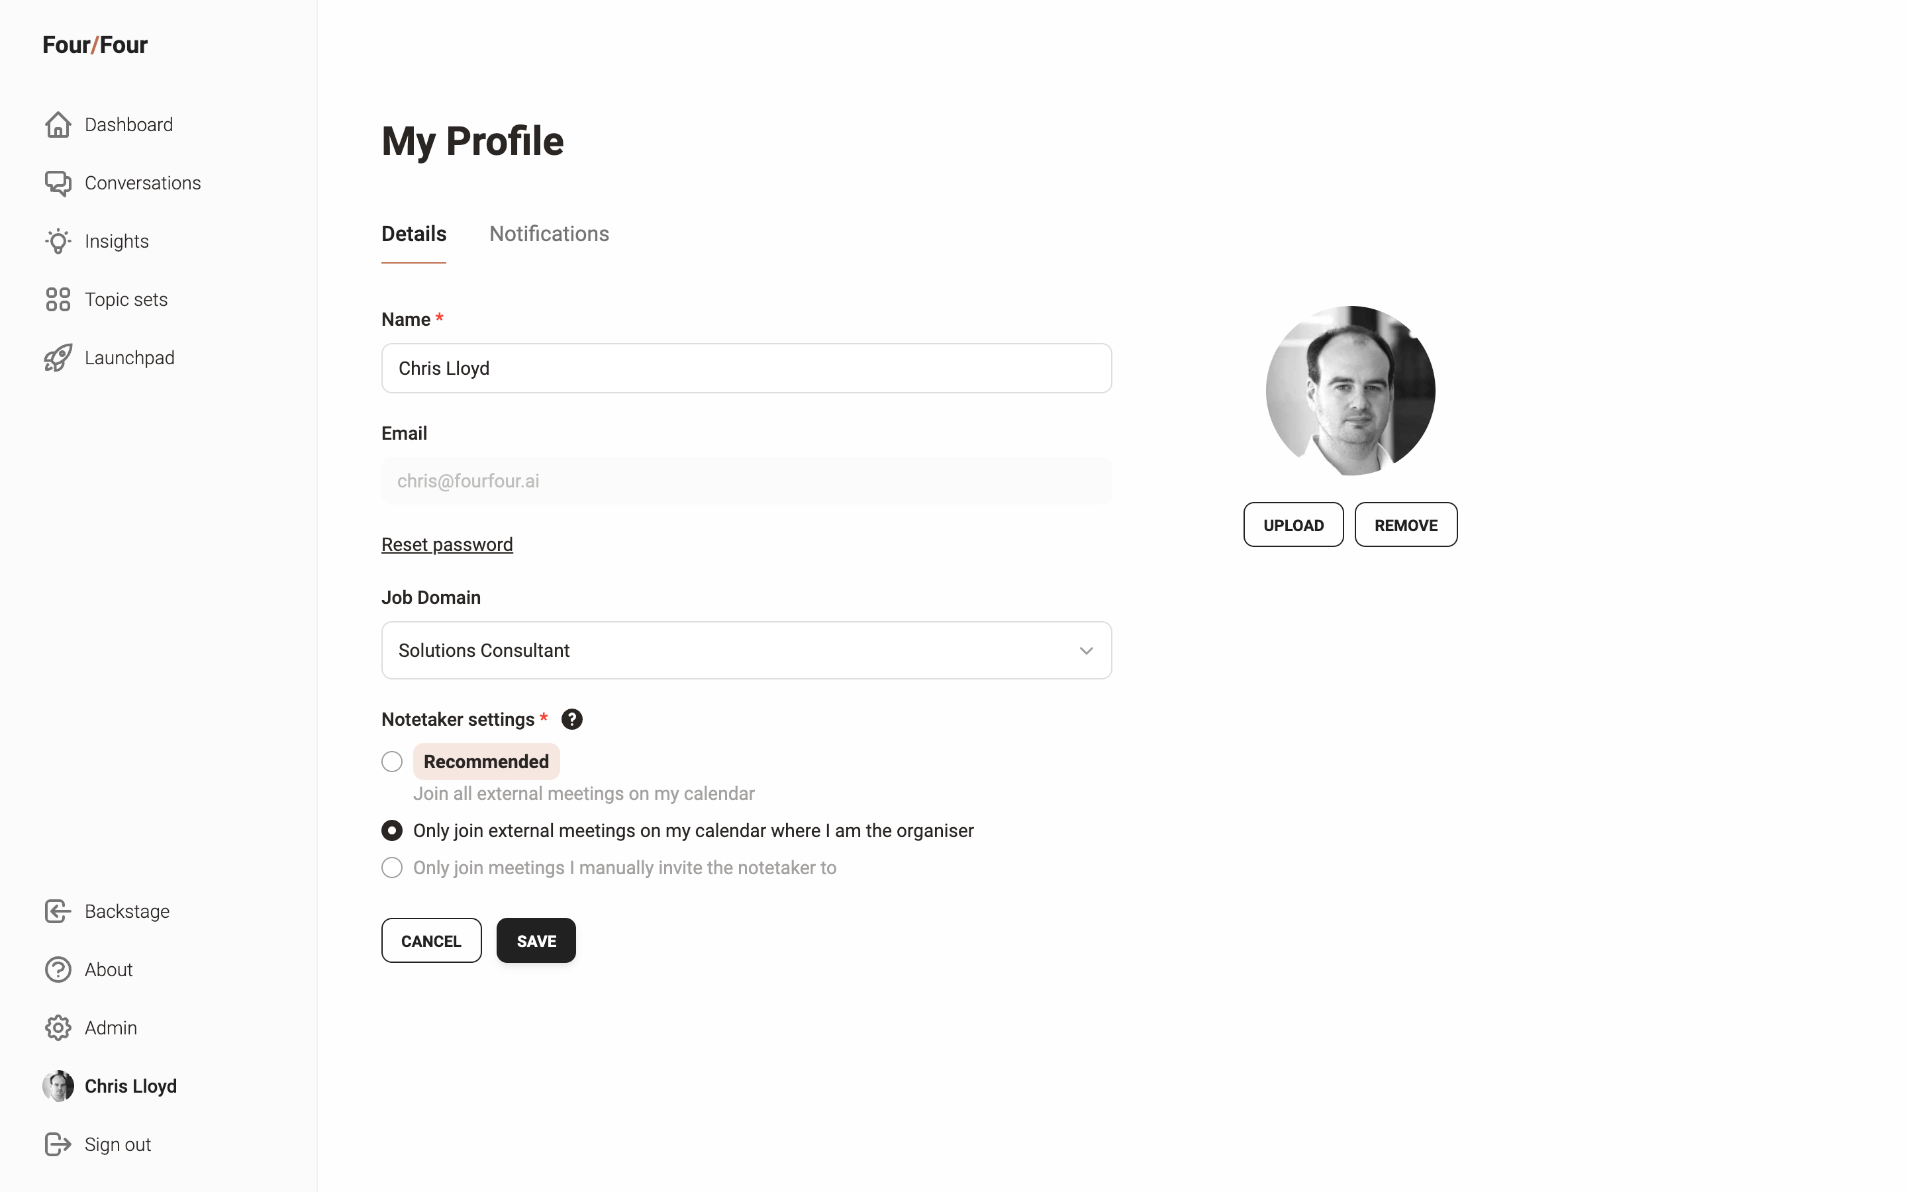The height and width of the screenshot is (1192, 1907).
Task: Open Admin via the gear icon
Action: click(58, 1028)
